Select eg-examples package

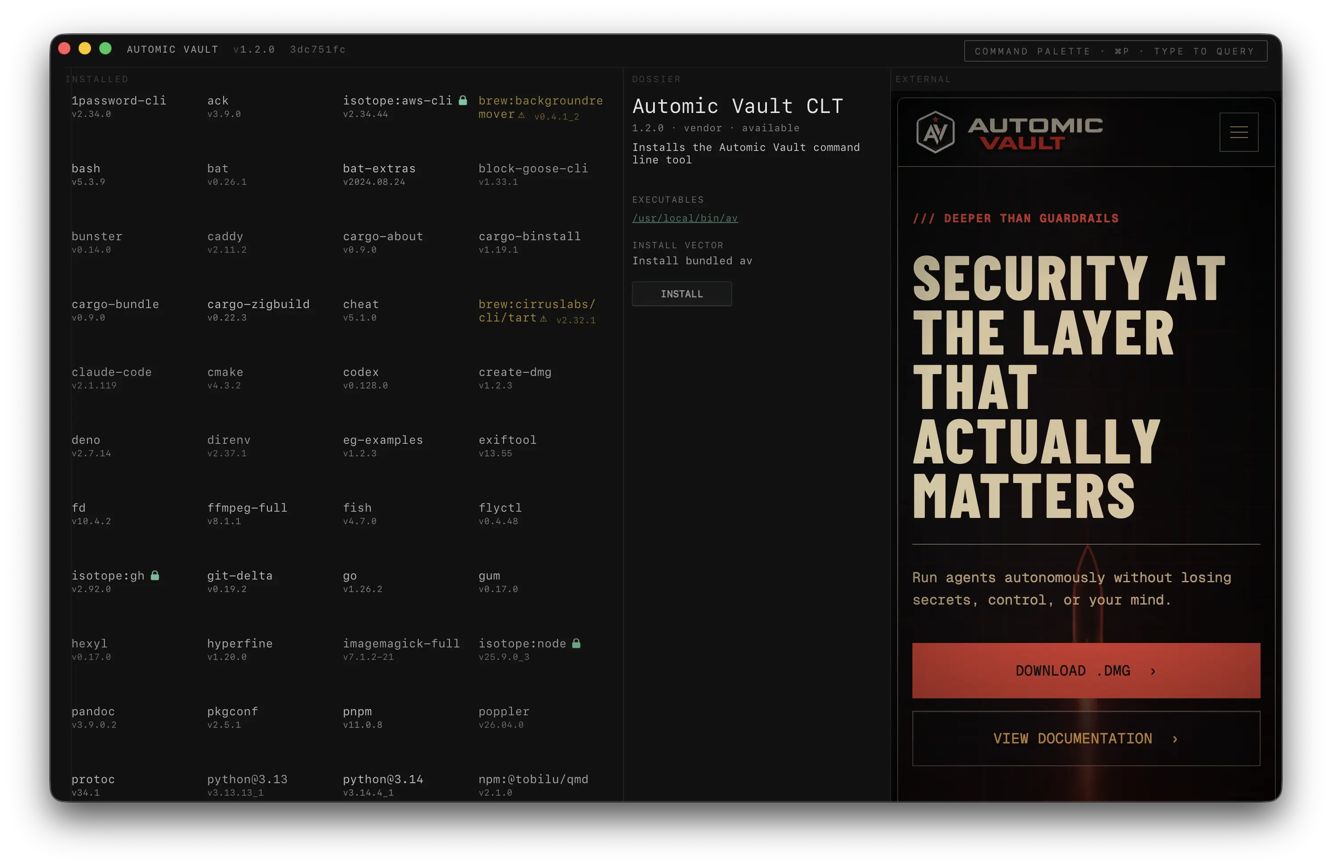(x=383, y=446)
